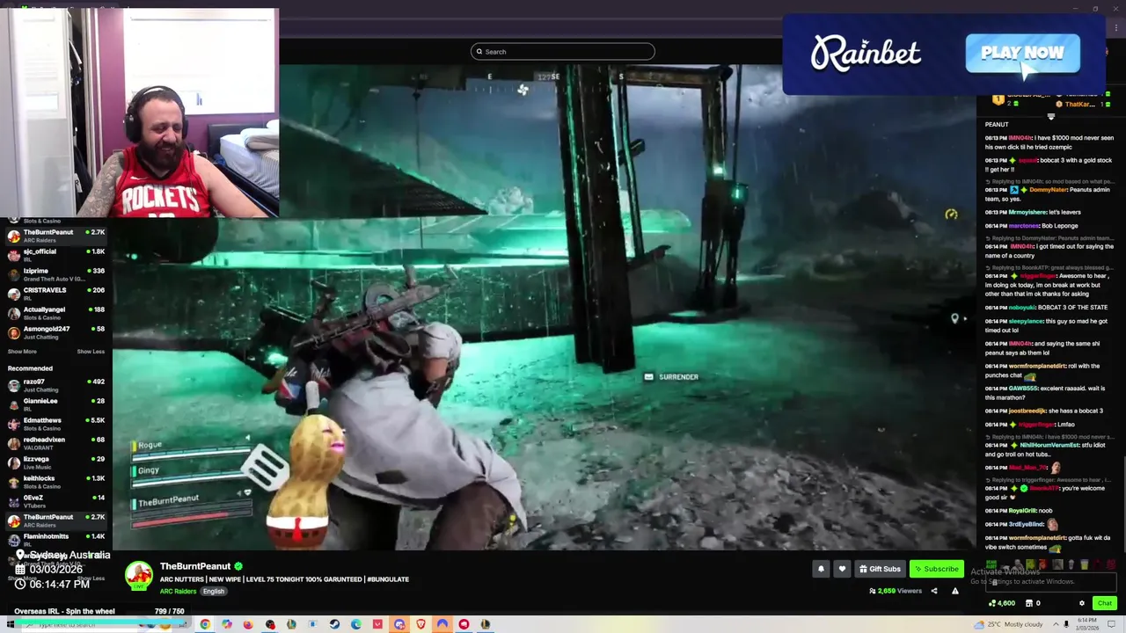The image size is (1126, 633).
Task: Click the shop icon showing 0
Action: (x=1033, y=603)
